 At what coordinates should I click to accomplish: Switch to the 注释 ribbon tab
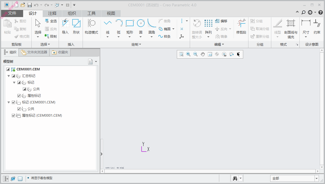(52, 13)
